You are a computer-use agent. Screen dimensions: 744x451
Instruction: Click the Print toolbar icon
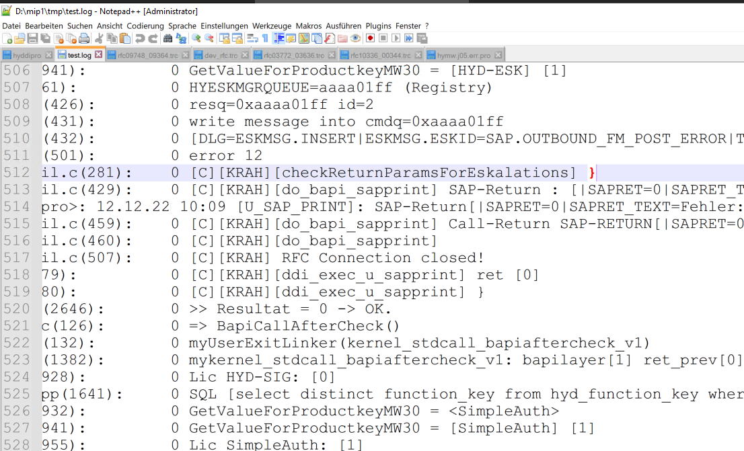(x=85, y=38)
